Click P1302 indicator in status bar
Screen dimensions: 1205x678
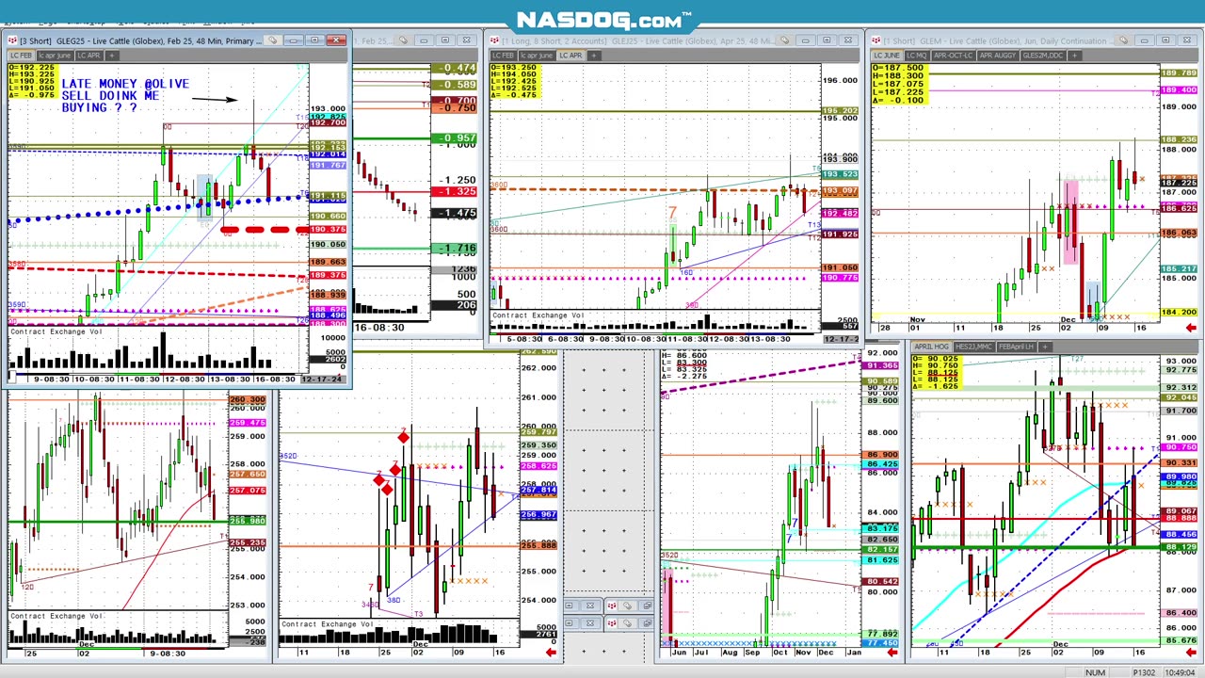[1144, 672]
